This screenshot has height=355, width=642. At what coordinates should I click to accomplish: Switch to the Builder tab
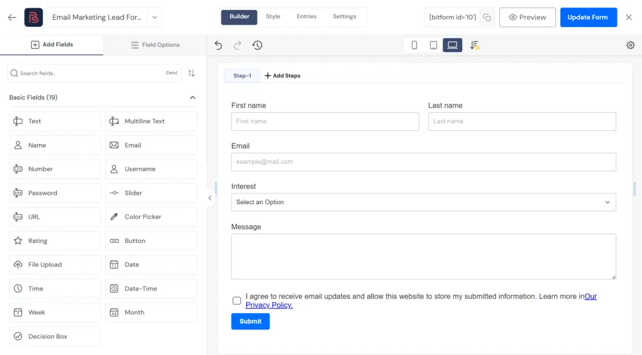pos(239,17)
